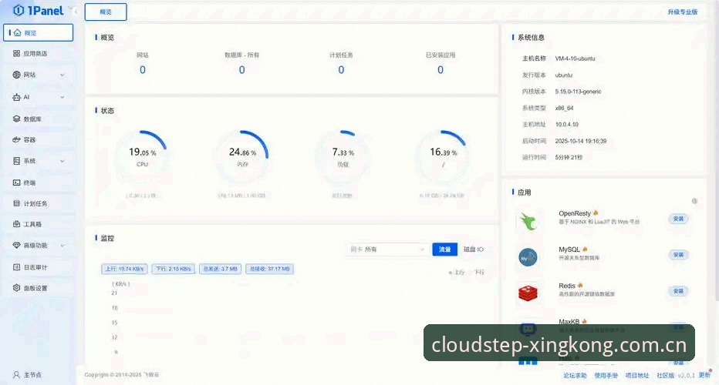
Task: Open 容器 container icon in sidebar
Action: click(16, 139)
